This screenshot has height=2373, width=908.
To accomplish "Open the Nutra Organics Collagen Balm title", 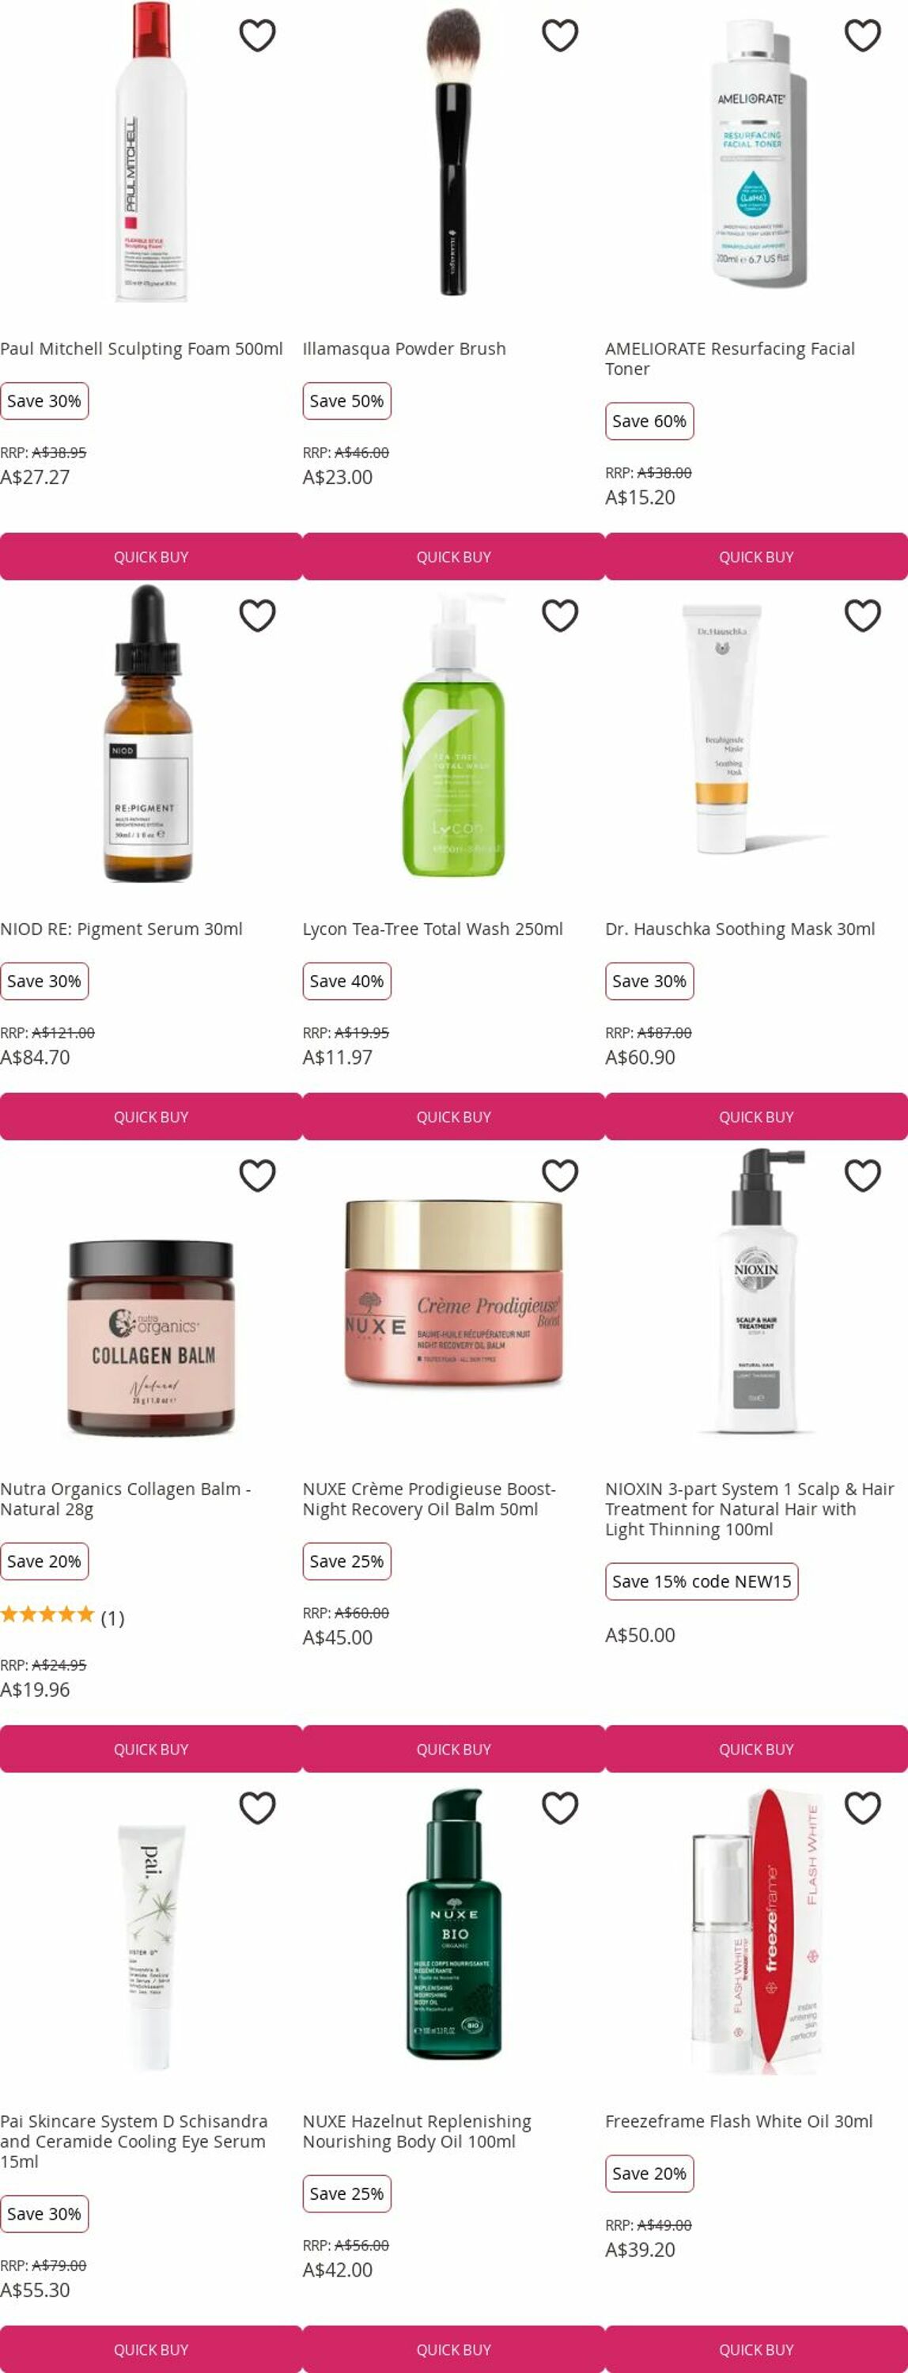I will pos(125,1499).
